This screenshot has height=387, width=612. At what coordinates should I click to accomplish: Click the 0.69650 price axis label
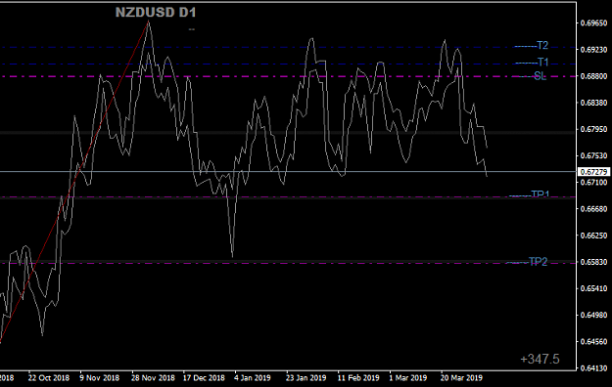[x=594, y=23]
